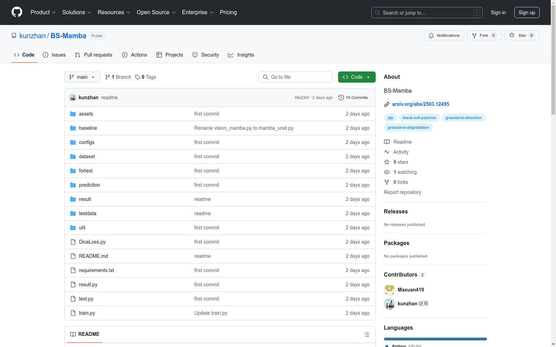Click the assets folder icon
Image resolution: width=556 pixels, height=347 pixels.
73,114
